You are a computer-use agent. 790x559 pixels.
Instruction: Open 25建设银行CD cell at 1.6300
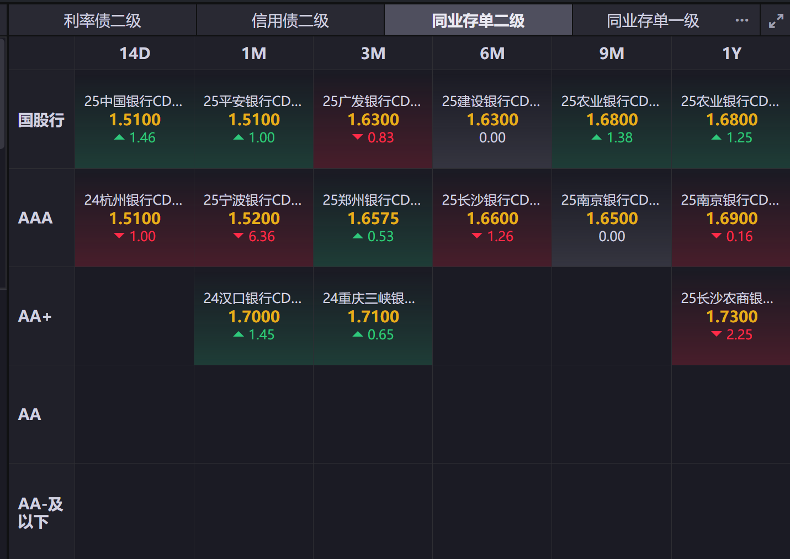click(x=492, y=119)
